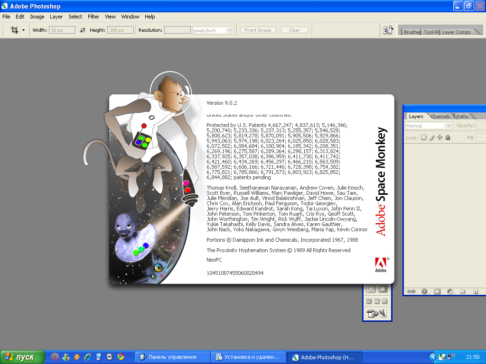
Task: Create a new adjustment layer icon
Action: pyautogui.click(x=450, y=291)
